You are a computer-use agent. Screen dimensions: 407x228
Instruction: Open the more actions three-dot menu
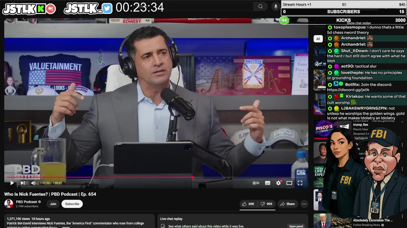(x=304, y=204)
